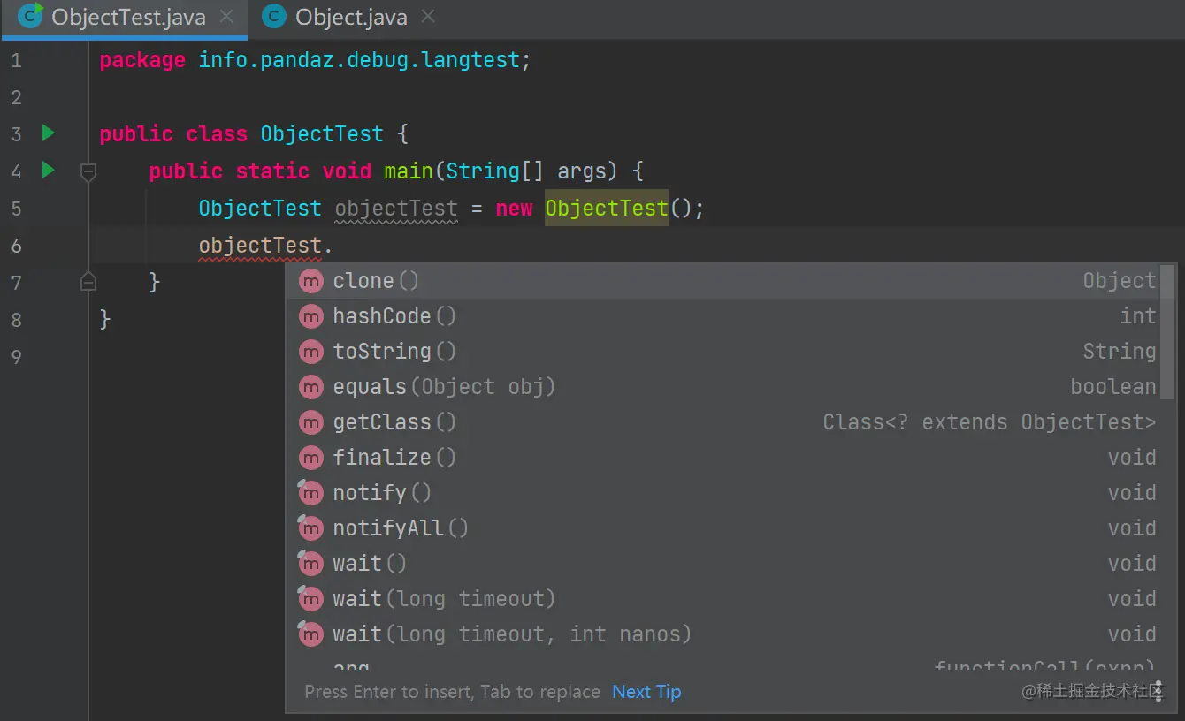Image resolution: width=1185 pixels, height=721 pixels.
Task: Pick the finalize() suggestion
Action: [722, 458]
